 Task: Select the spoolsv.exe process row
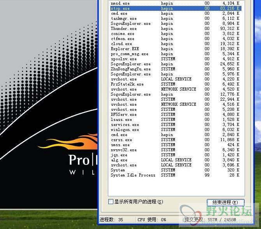[176, 59]
